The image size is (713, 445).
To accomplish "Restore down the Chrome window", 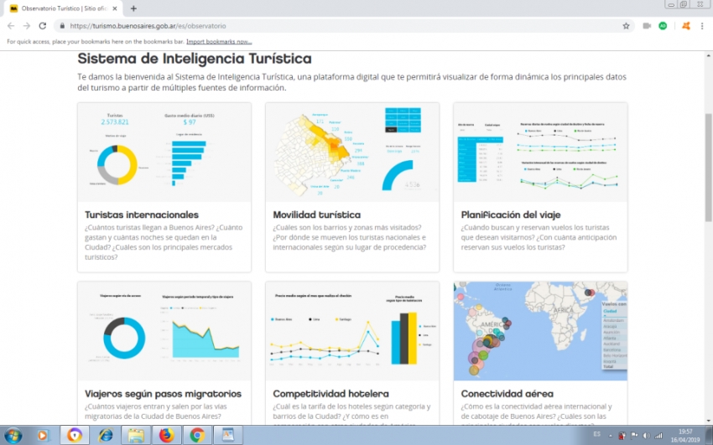I will coord(684,4).
